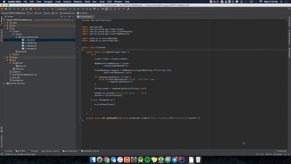The image size is (291, 164).
Task: Select HelloWorld class in project tree
Action: (x=31, y=49)
